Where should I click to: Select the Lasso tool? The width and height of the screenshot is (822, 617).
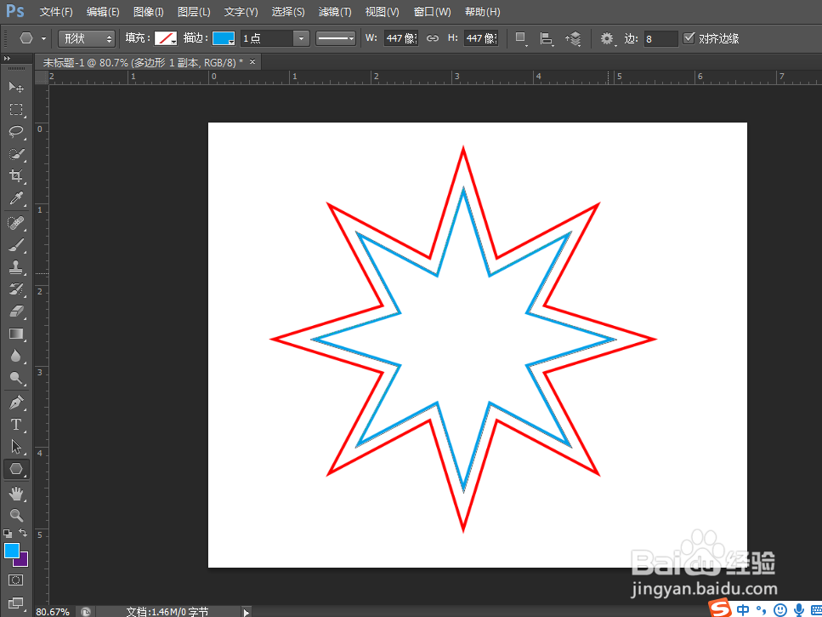(x=16, y=132)
